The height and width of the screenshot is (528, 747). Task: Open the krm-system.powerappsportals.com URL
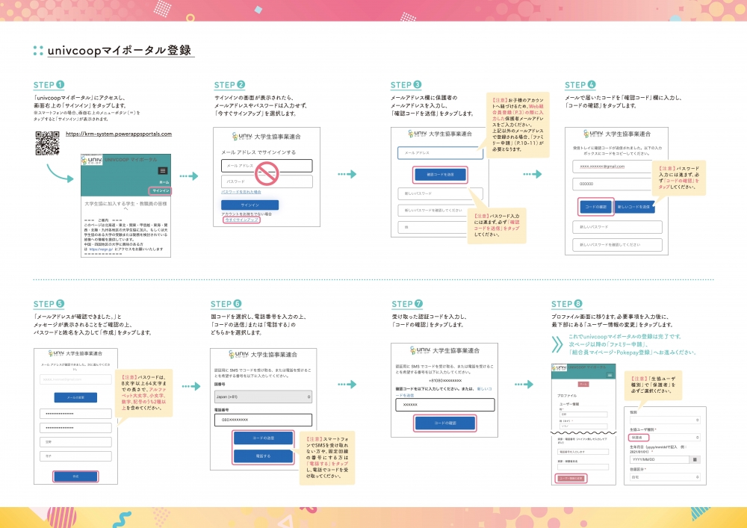coord(119,134)
